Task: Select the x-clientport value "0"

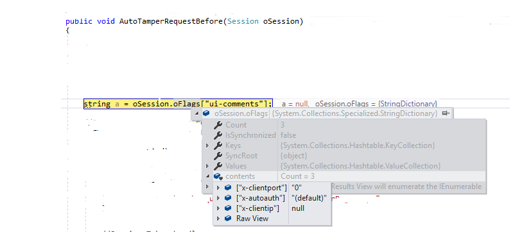Action: coord(297,188)
